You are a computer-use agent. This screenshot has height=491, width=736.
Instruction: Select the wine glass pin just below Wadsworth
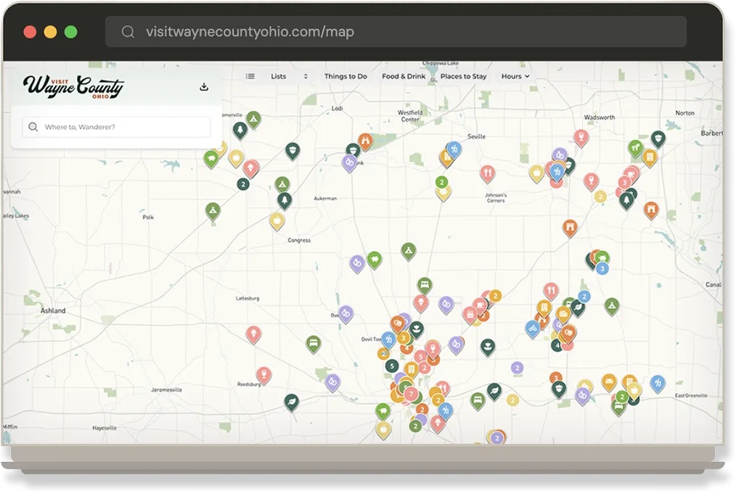point(581,137)
